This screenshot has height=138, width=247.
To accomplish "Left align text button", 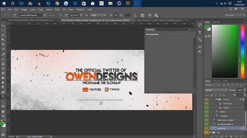I will [x=111, y=15].
